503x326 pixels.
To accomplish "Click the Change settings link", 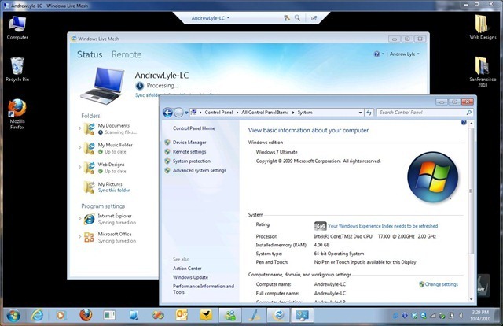I will pos(440,284).
